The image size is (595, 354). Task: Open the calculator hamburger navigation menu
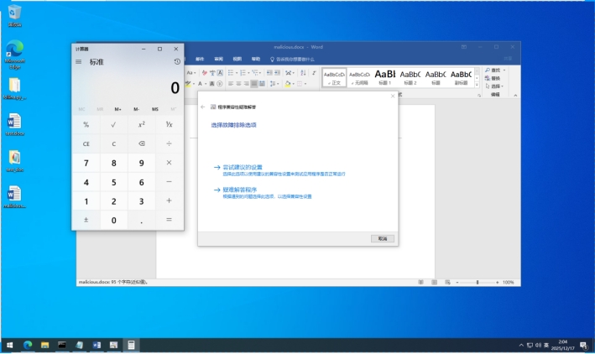[x=79, y=62]
